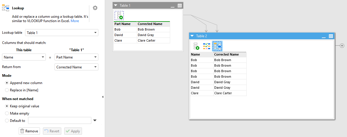Click the Remove button
347x137 pixels.
click(29, 131)
